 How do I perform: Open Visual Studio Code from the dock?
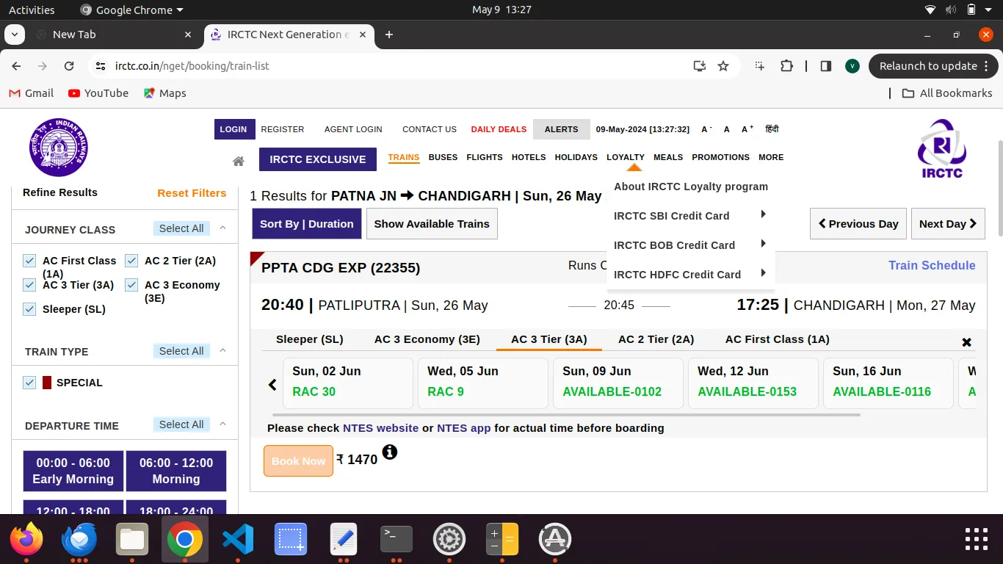238,540
